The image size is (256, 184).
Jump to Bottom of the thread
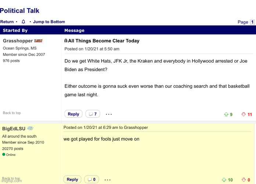[49, 22]
